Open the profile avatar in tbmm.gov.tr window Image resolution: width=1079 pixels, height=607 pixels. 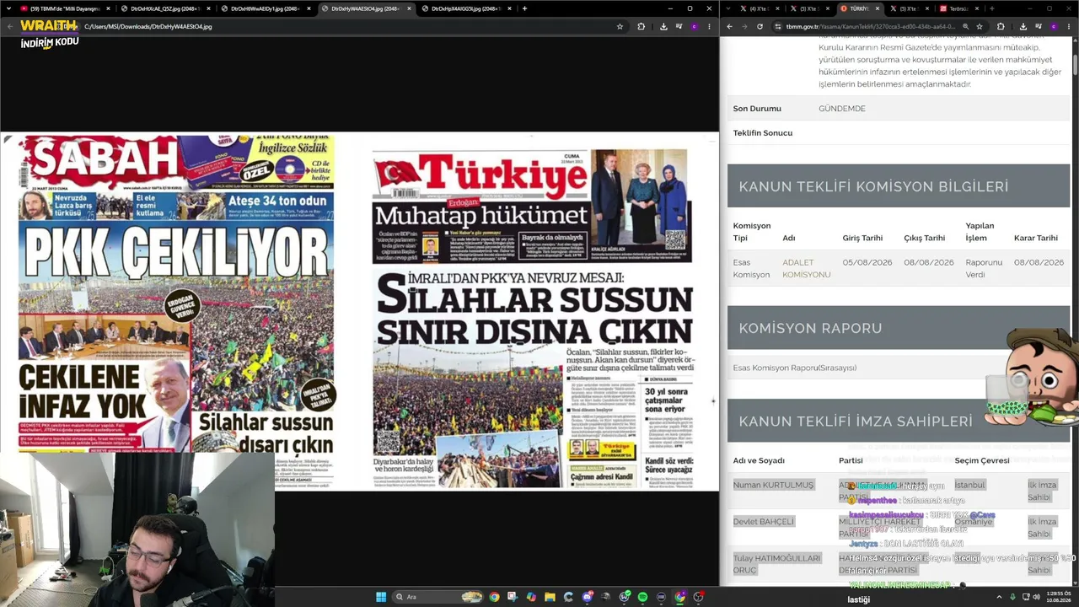pos(1054,26)
